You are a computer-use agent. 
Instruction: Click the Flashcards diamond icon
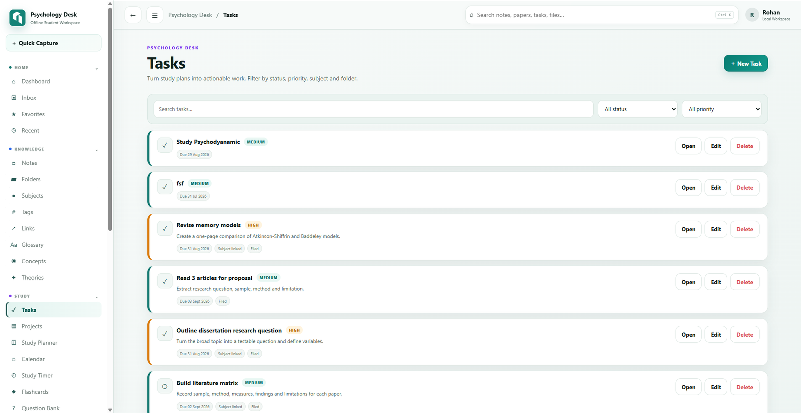pos(14,392)
